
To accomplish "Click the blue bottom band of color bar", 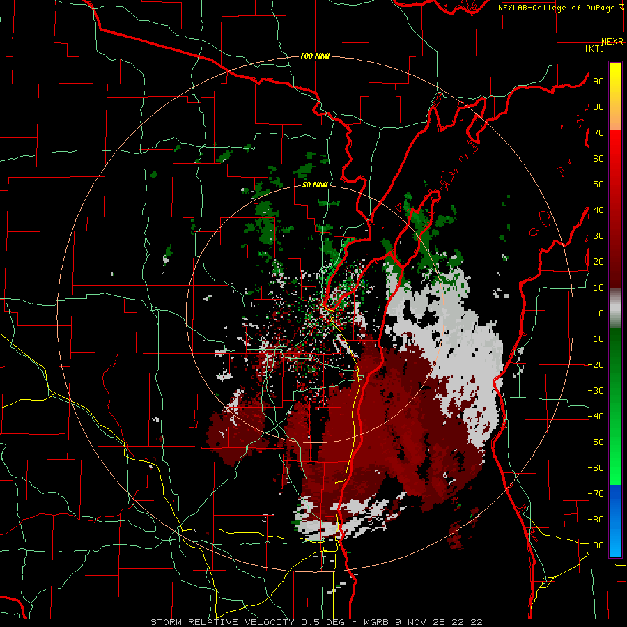I will click(615, 520).
